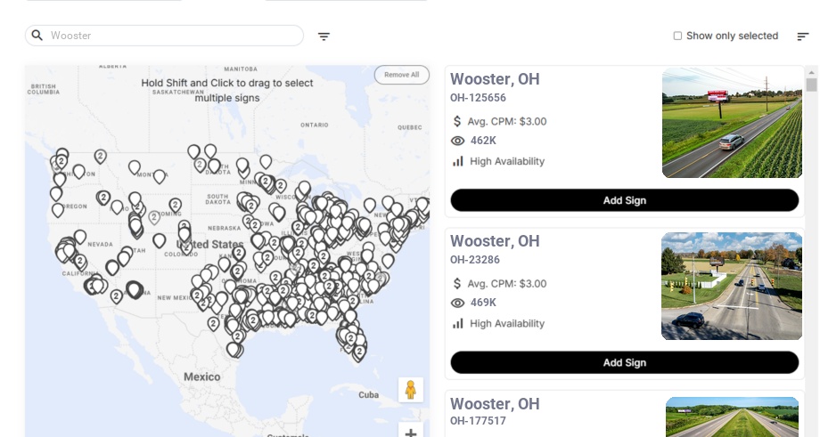Toggle the Show only selected checkbox
This screenshot has height=437, width=820.
point(677,36)
